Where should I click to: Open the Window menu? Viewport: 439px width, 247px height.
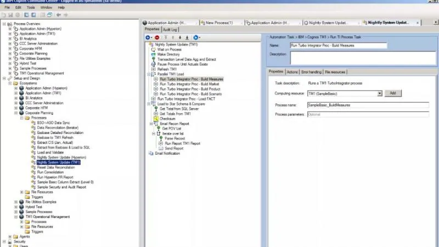(x=46, y=8)
